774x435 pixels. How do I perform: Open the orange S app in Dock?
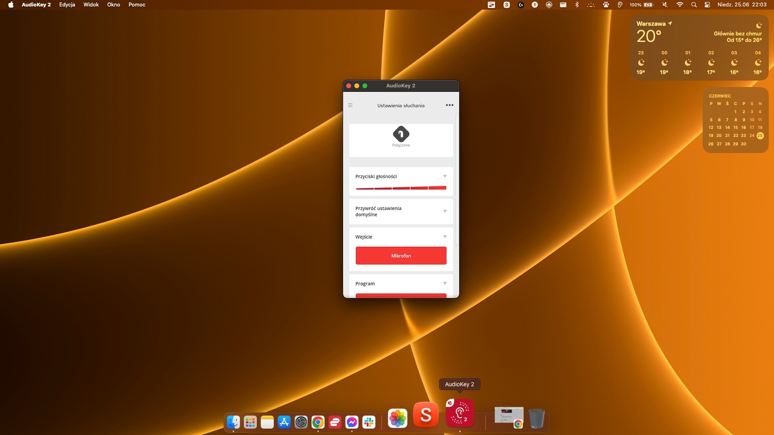[x=426, y=414]
